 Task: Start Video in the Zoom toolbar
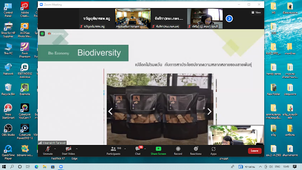[68, 151]
